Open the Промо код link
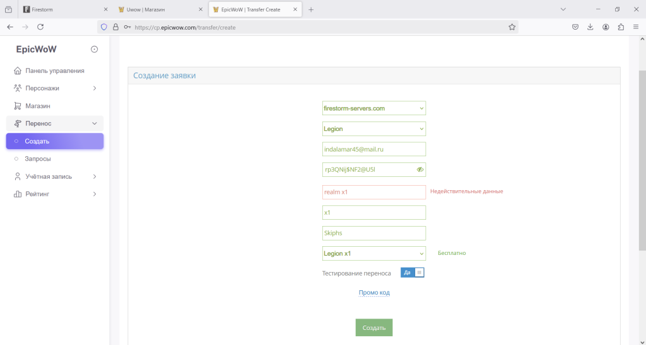Image resolution: width=646 pixels, height=345 pixels. point(374,293)
